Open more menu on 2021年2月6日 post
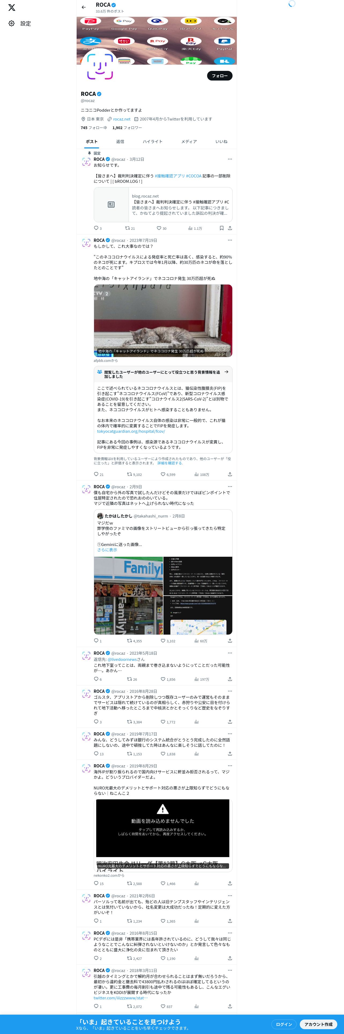 (x=230, y=895)
